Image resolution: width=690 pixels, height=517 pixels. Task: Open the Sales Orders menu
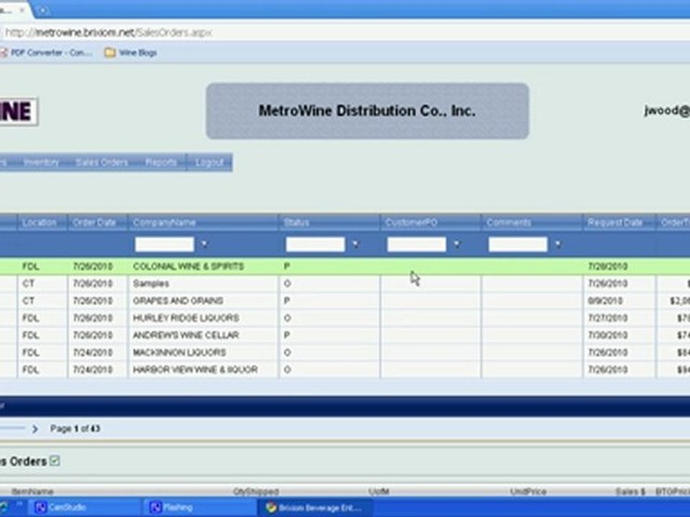click(101, 162)
